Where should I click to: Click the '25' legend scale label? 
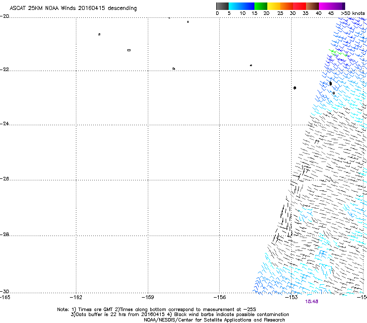tap(280, 13)
